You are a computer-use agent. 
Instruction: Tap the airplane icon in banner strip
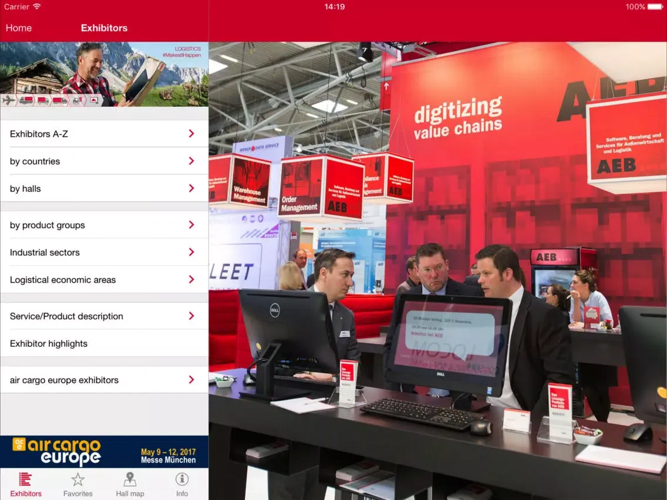point(8,100)
